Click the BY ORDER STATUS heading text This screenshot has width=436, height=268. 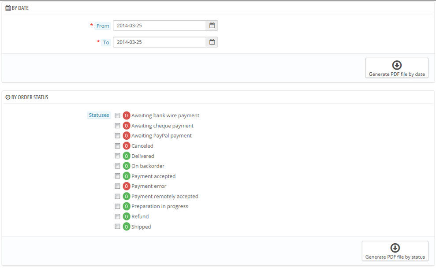click(x=30, y=97)
